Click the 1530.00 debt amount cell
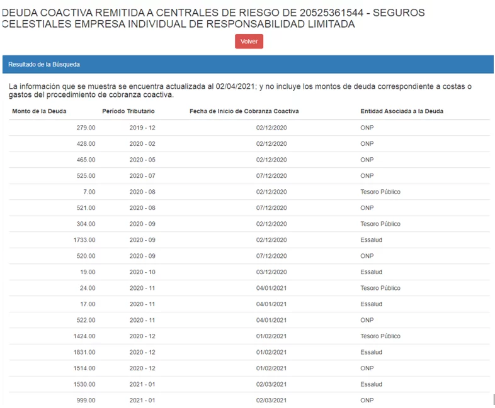 [84, 384]
